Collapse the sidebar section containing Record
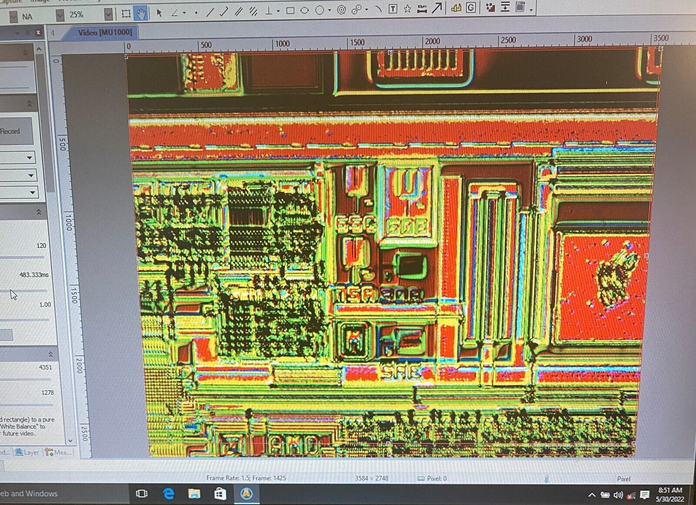696x505 pixels. point(29,103)
